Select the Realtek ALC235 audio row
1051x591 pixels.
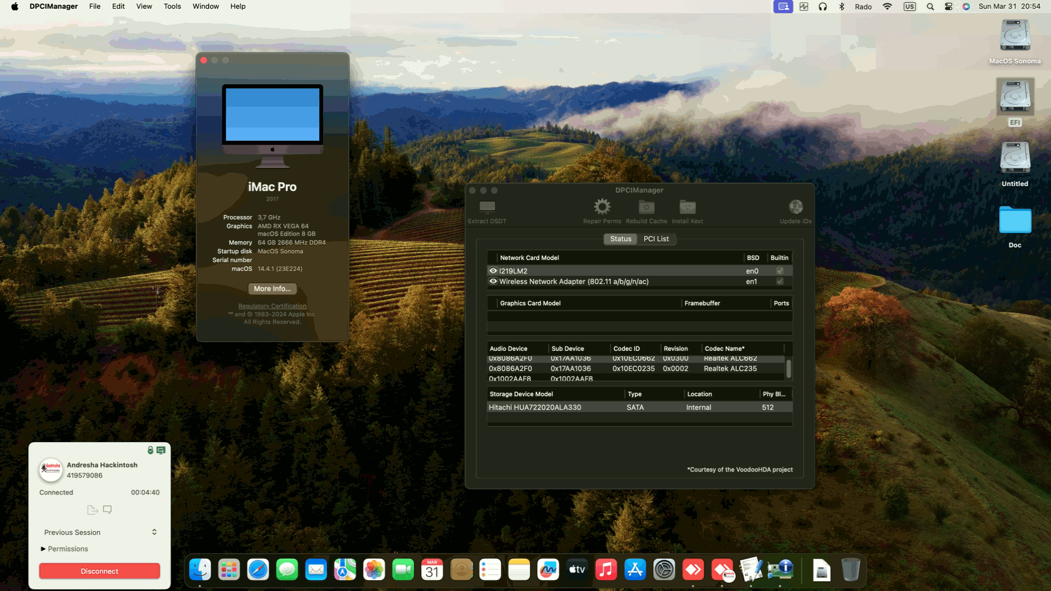click(x=636, y=368)
